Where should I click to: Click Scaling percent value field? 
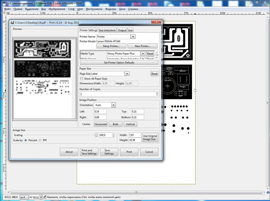[105, 135]
